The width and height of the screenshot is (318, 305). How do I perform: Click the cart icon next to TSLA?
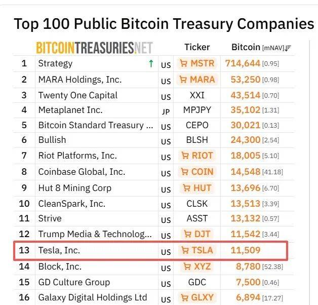click(x=184, y=250)
